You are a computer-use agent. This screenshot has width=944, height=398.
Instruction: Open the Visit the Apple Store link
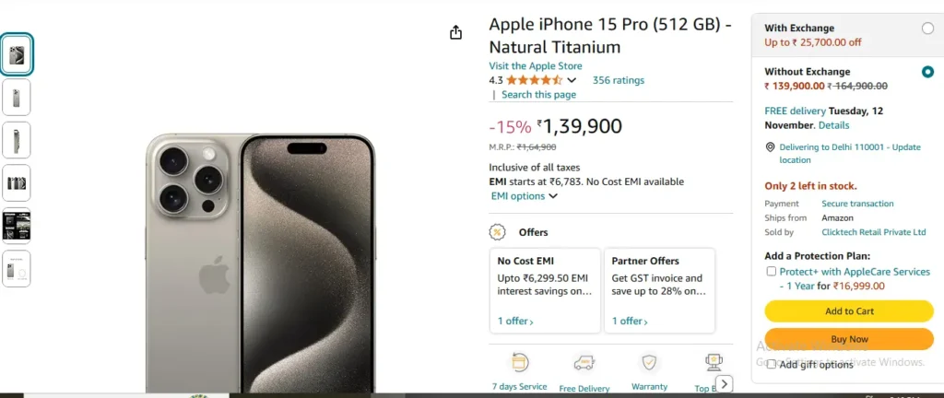click(x=536, y=66)
